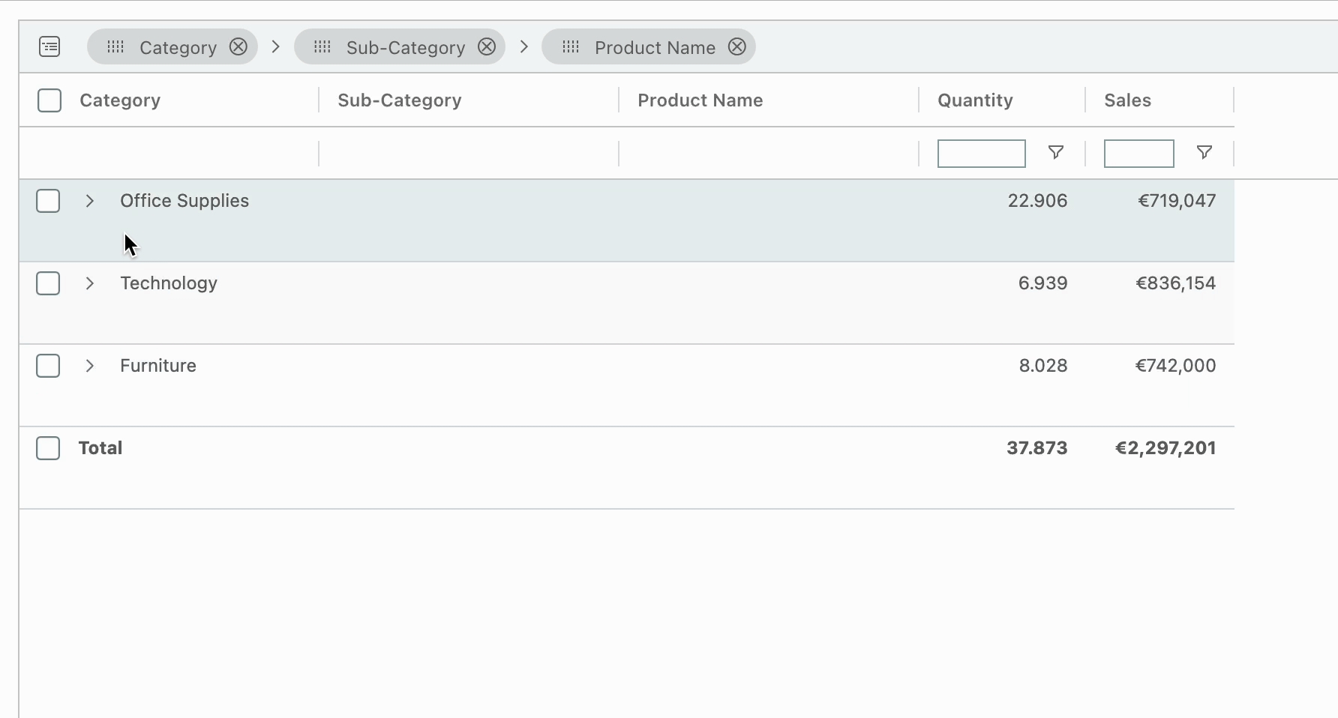Sort by the Quantity column header

point(975,100)
